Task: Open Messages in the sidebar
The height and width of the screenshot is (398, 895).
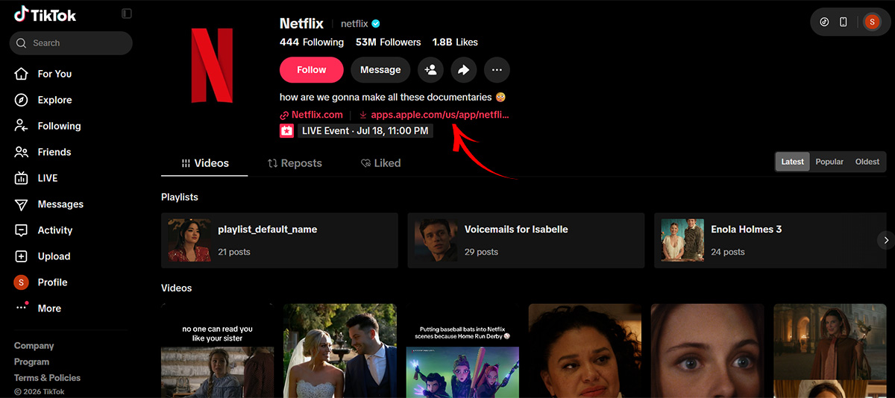Action: (x=60, y=204)
